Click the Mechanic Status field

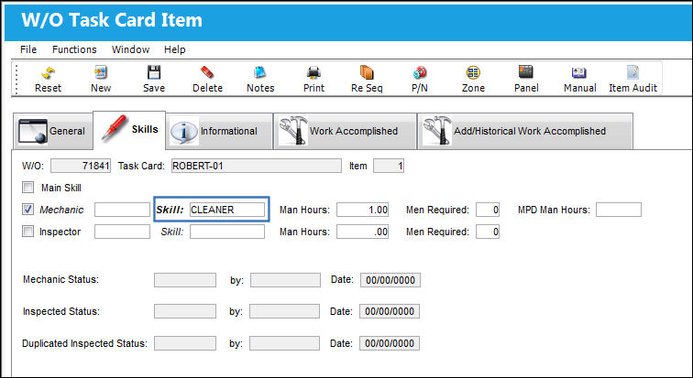click(x=185, y=280)
